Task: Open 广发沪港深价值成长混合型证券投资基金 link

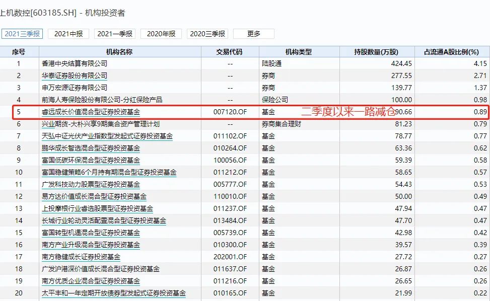Action: (x=101, y=269)
